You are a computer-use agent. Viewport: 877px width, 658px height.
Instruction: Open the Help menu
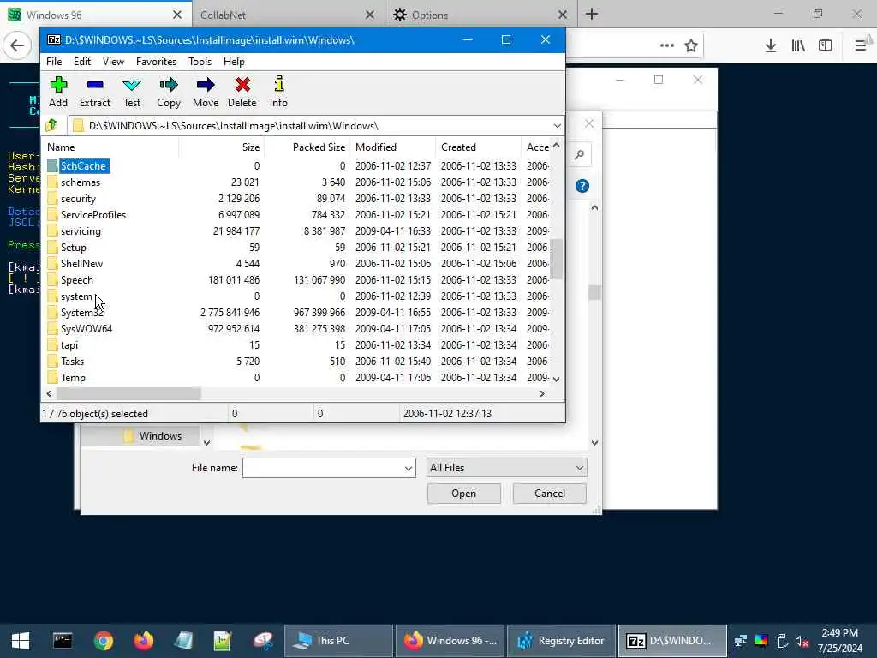tap(235, 62)
